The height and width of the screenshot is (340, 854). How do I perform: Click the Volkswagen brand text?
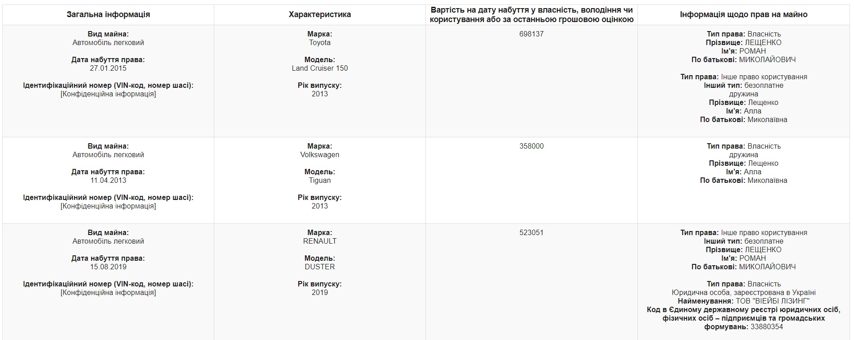pos(320,154)
